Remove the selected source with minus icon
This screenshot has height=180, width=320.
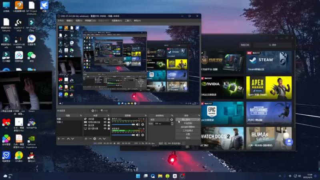pyautogui.click(x=90, y=139)
